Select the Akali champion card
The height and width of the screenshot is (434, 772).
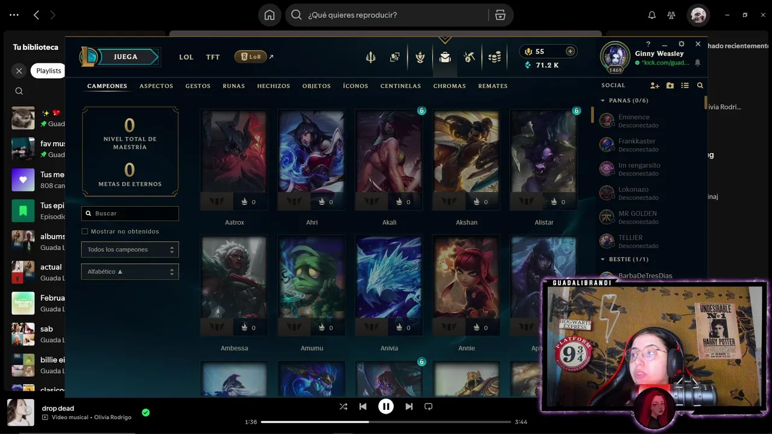pyautogui.click(x=389, y=160)
